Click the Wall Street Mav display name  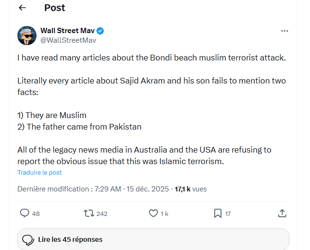[67, 31]
